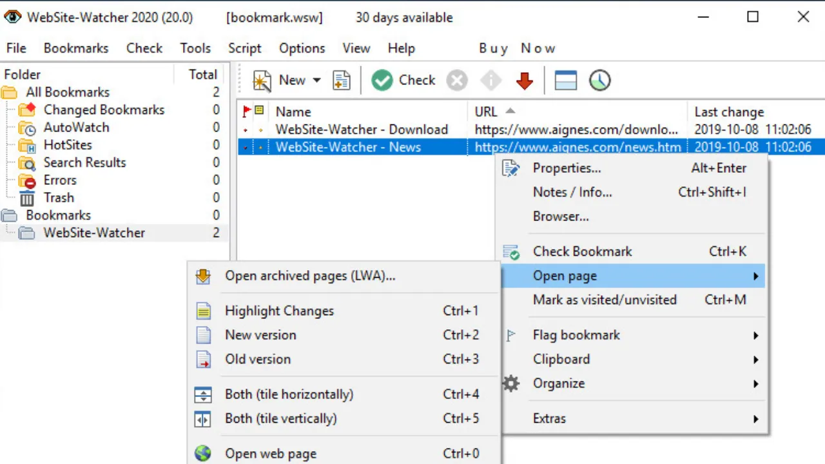
Task: Click the Open archived pages arrow icon
Action: tap(203, 276)
